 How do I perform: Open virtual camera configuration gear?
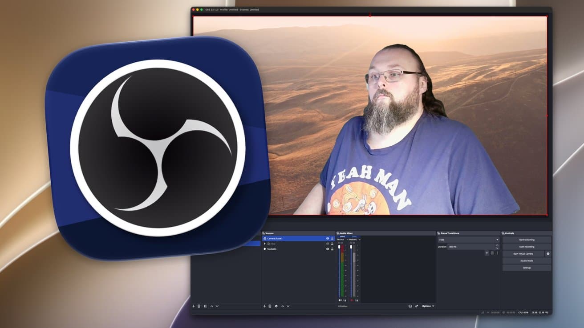point(548,254)
